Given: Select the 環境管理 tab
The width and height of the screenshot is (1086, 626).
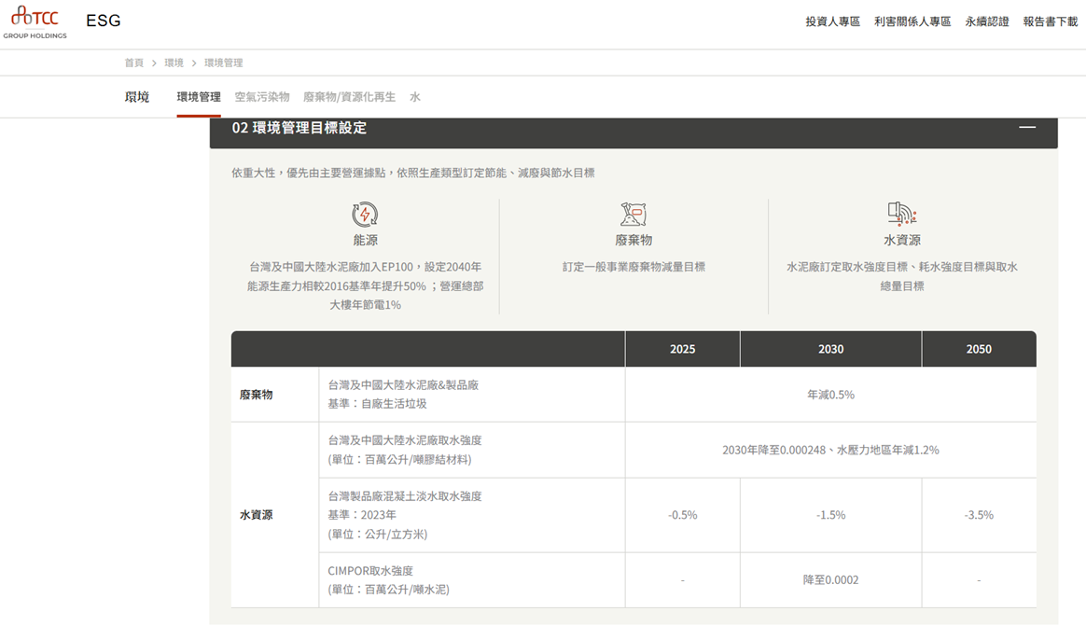Looking at the screenshot, I should pos(199,97).
